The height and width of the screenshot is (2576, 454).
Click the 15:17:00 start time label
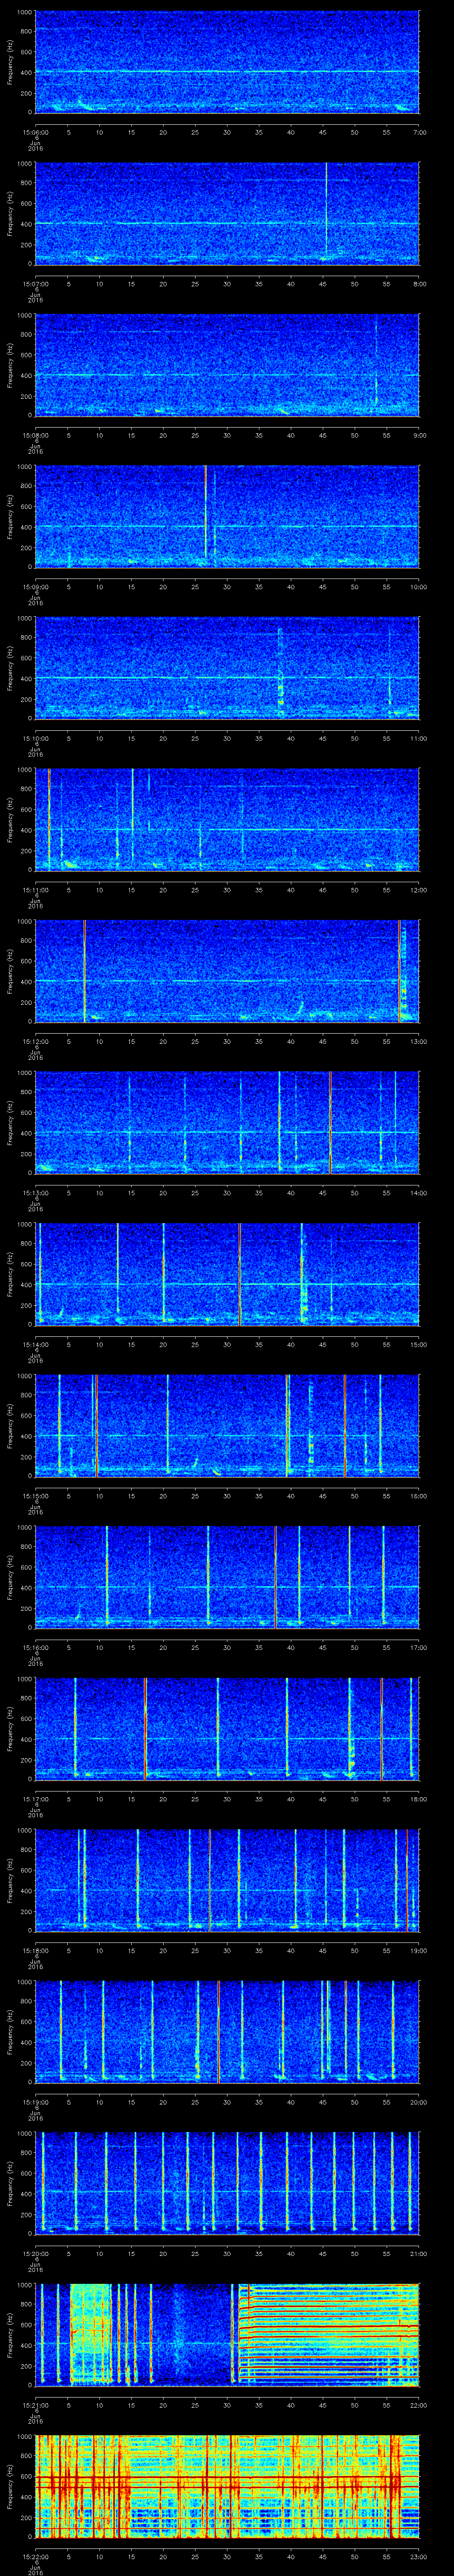[36, 1799]
